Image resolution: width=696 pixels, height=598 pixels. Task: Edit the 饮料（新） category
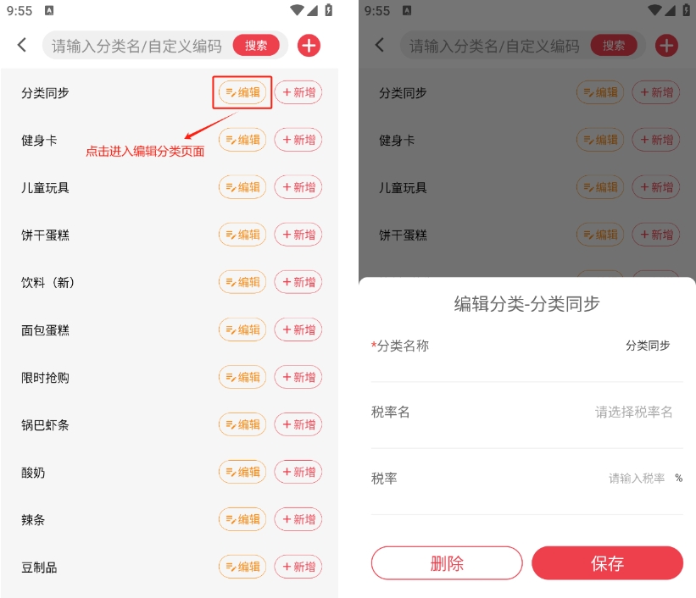tap(242, 282)
